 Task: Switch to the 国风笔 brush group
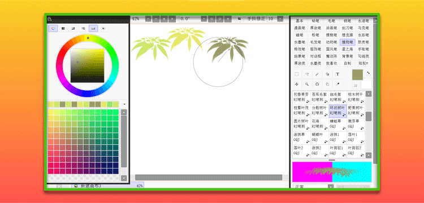[331, 49]
